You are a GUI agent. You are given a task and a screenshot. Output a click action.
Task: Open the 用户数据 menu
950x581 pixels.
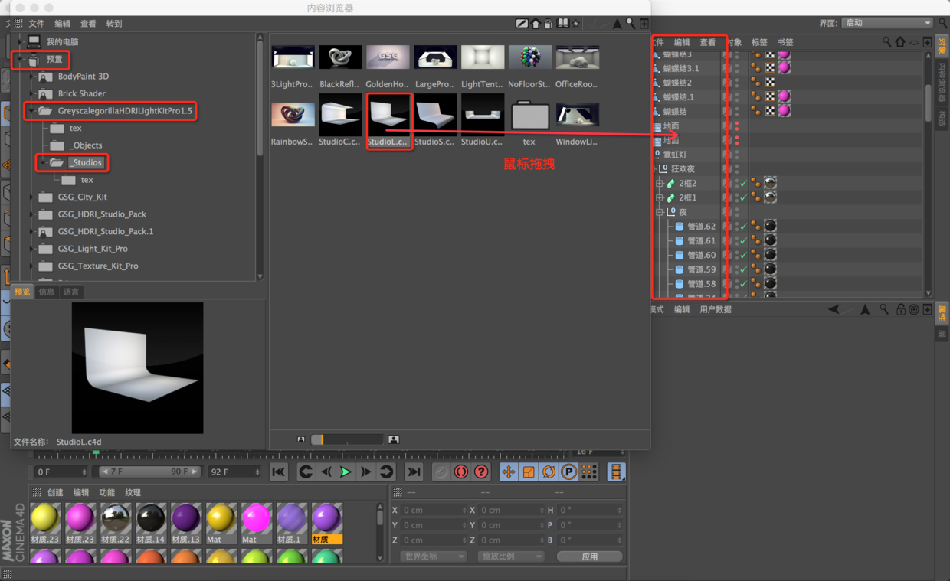pyautogui.click(x=716, y=309)
